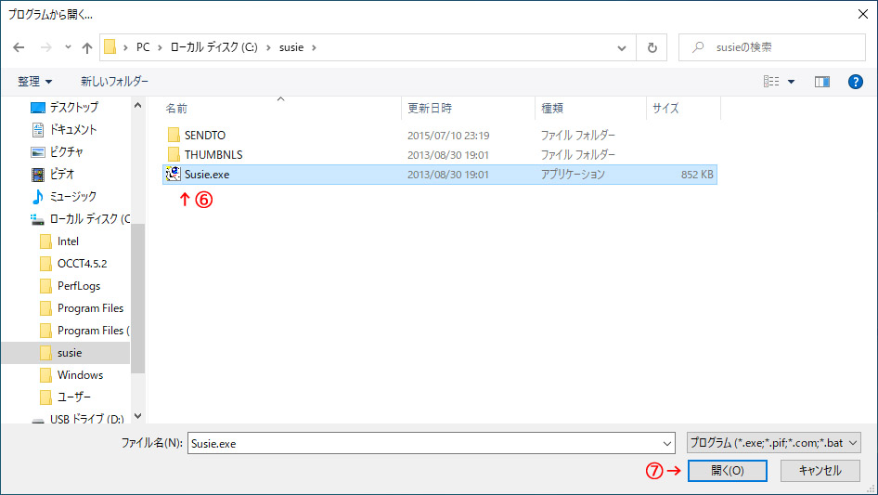Toggle the preview pane icon
Viewport: 878px width, 495px height.
pos(822,82)
